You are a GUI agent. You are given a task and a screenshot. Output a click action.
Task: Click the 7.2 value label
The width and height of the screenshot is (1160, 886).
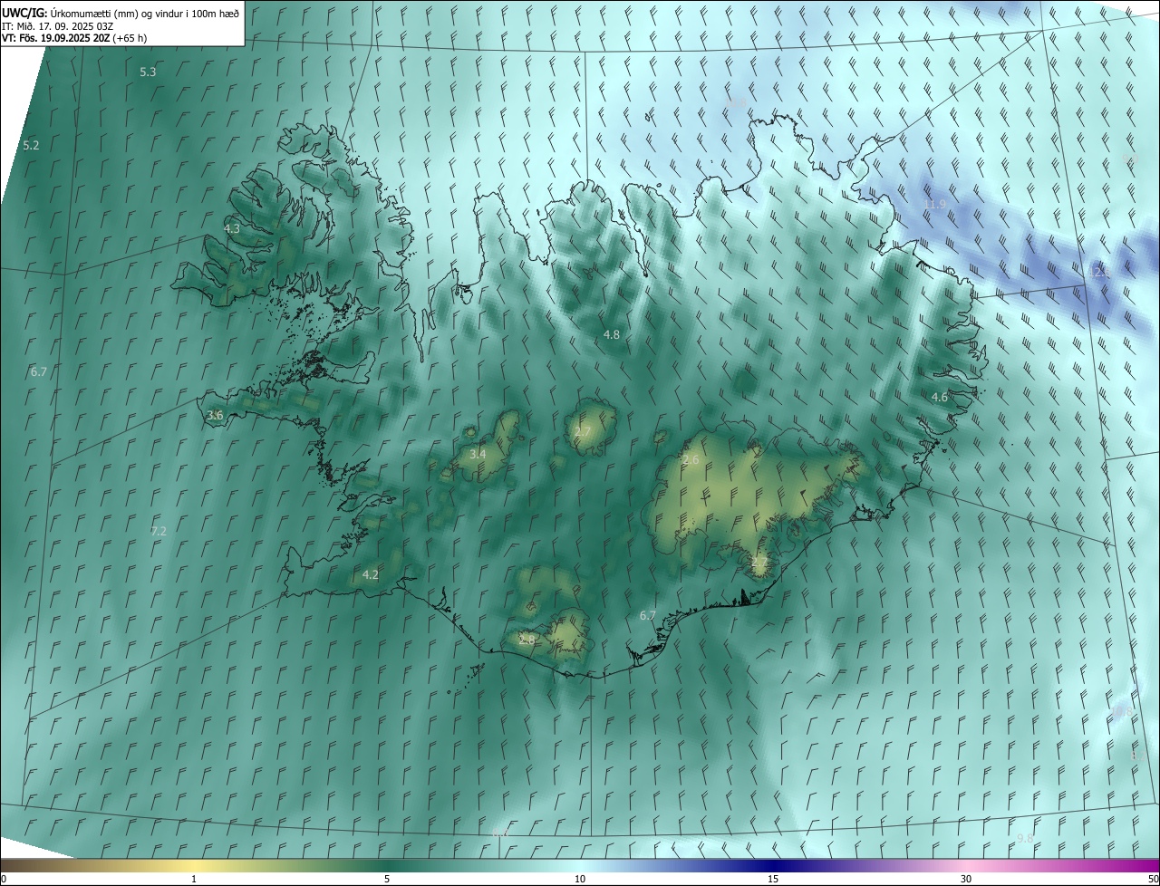click(x=159, y=531)
